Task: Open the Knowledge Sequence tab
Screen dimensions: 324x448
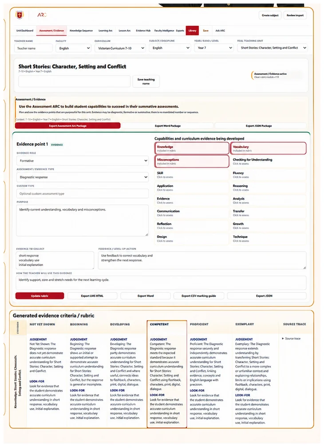Action: click(x=81, y=31)
